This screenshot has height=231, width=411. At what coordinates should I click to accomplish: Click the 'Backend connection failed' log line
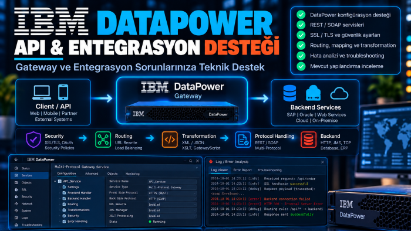click(x=261, y=199)
